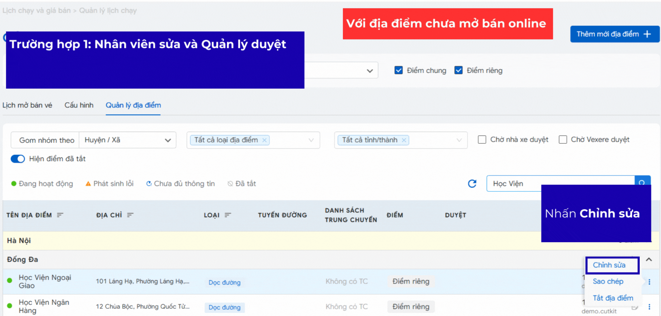The width and height of the screenshot is (661, 316).
Task: Click the sort icon next to LOẠI
Action: 228,215
